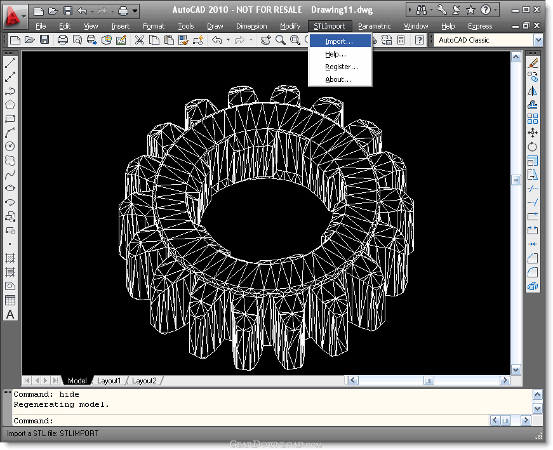Select the Array tool
The height and width of the screenshot is (450, 553).
pos(533,119)
